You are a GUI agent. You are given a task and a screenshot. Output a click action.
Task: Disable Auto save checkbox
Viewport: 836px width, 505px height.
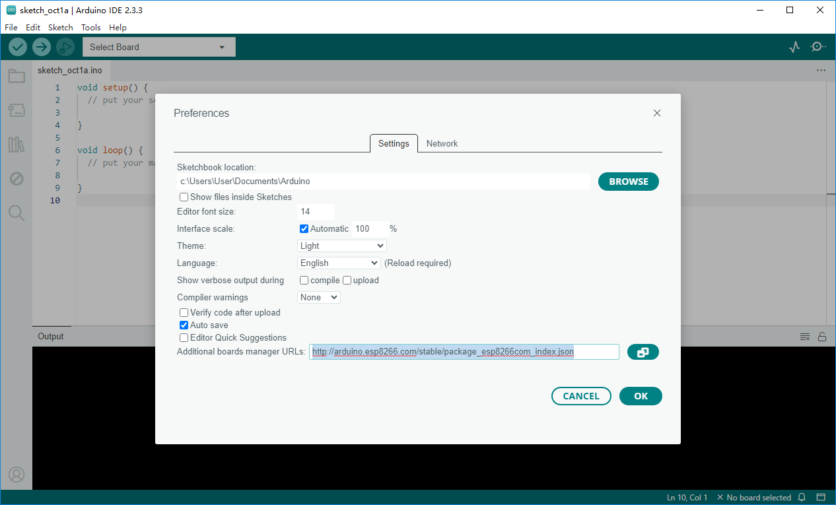point(184,325)
